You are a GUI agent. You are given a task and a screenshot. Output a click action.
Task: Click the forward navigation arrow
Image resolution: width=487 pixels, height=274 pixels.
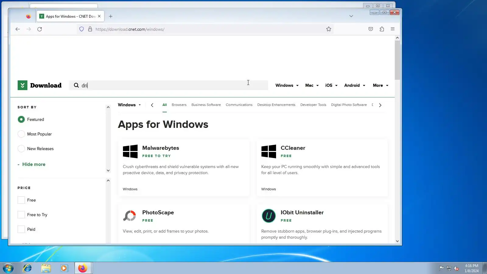(29, 29)
